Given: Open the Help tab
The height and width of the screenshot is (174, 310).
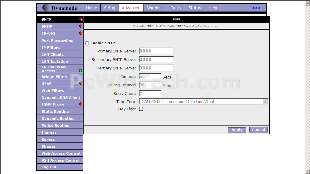Looking at the screenshot, I should (x=213, y=8).
